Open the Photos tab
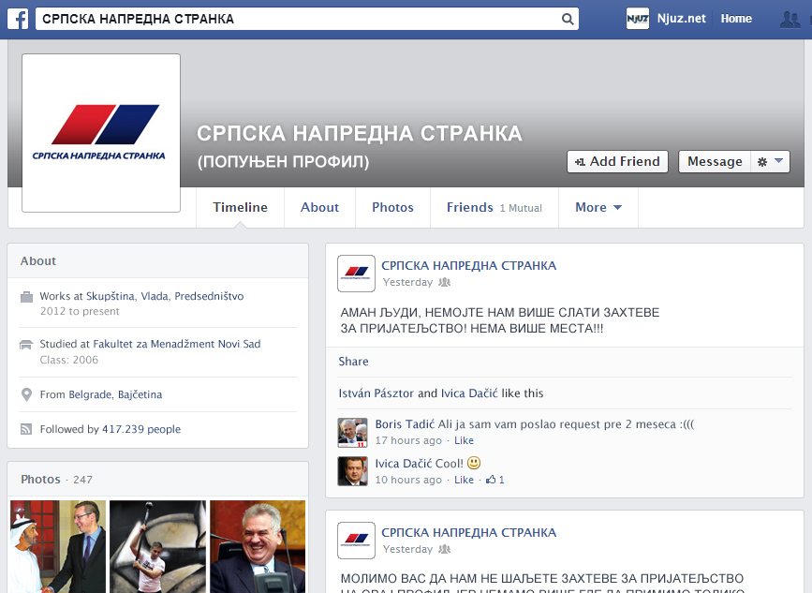Viewport: 812px width, 593px height. (x=392, y=207)
